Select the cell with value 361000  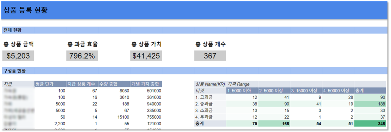[146, 97]
